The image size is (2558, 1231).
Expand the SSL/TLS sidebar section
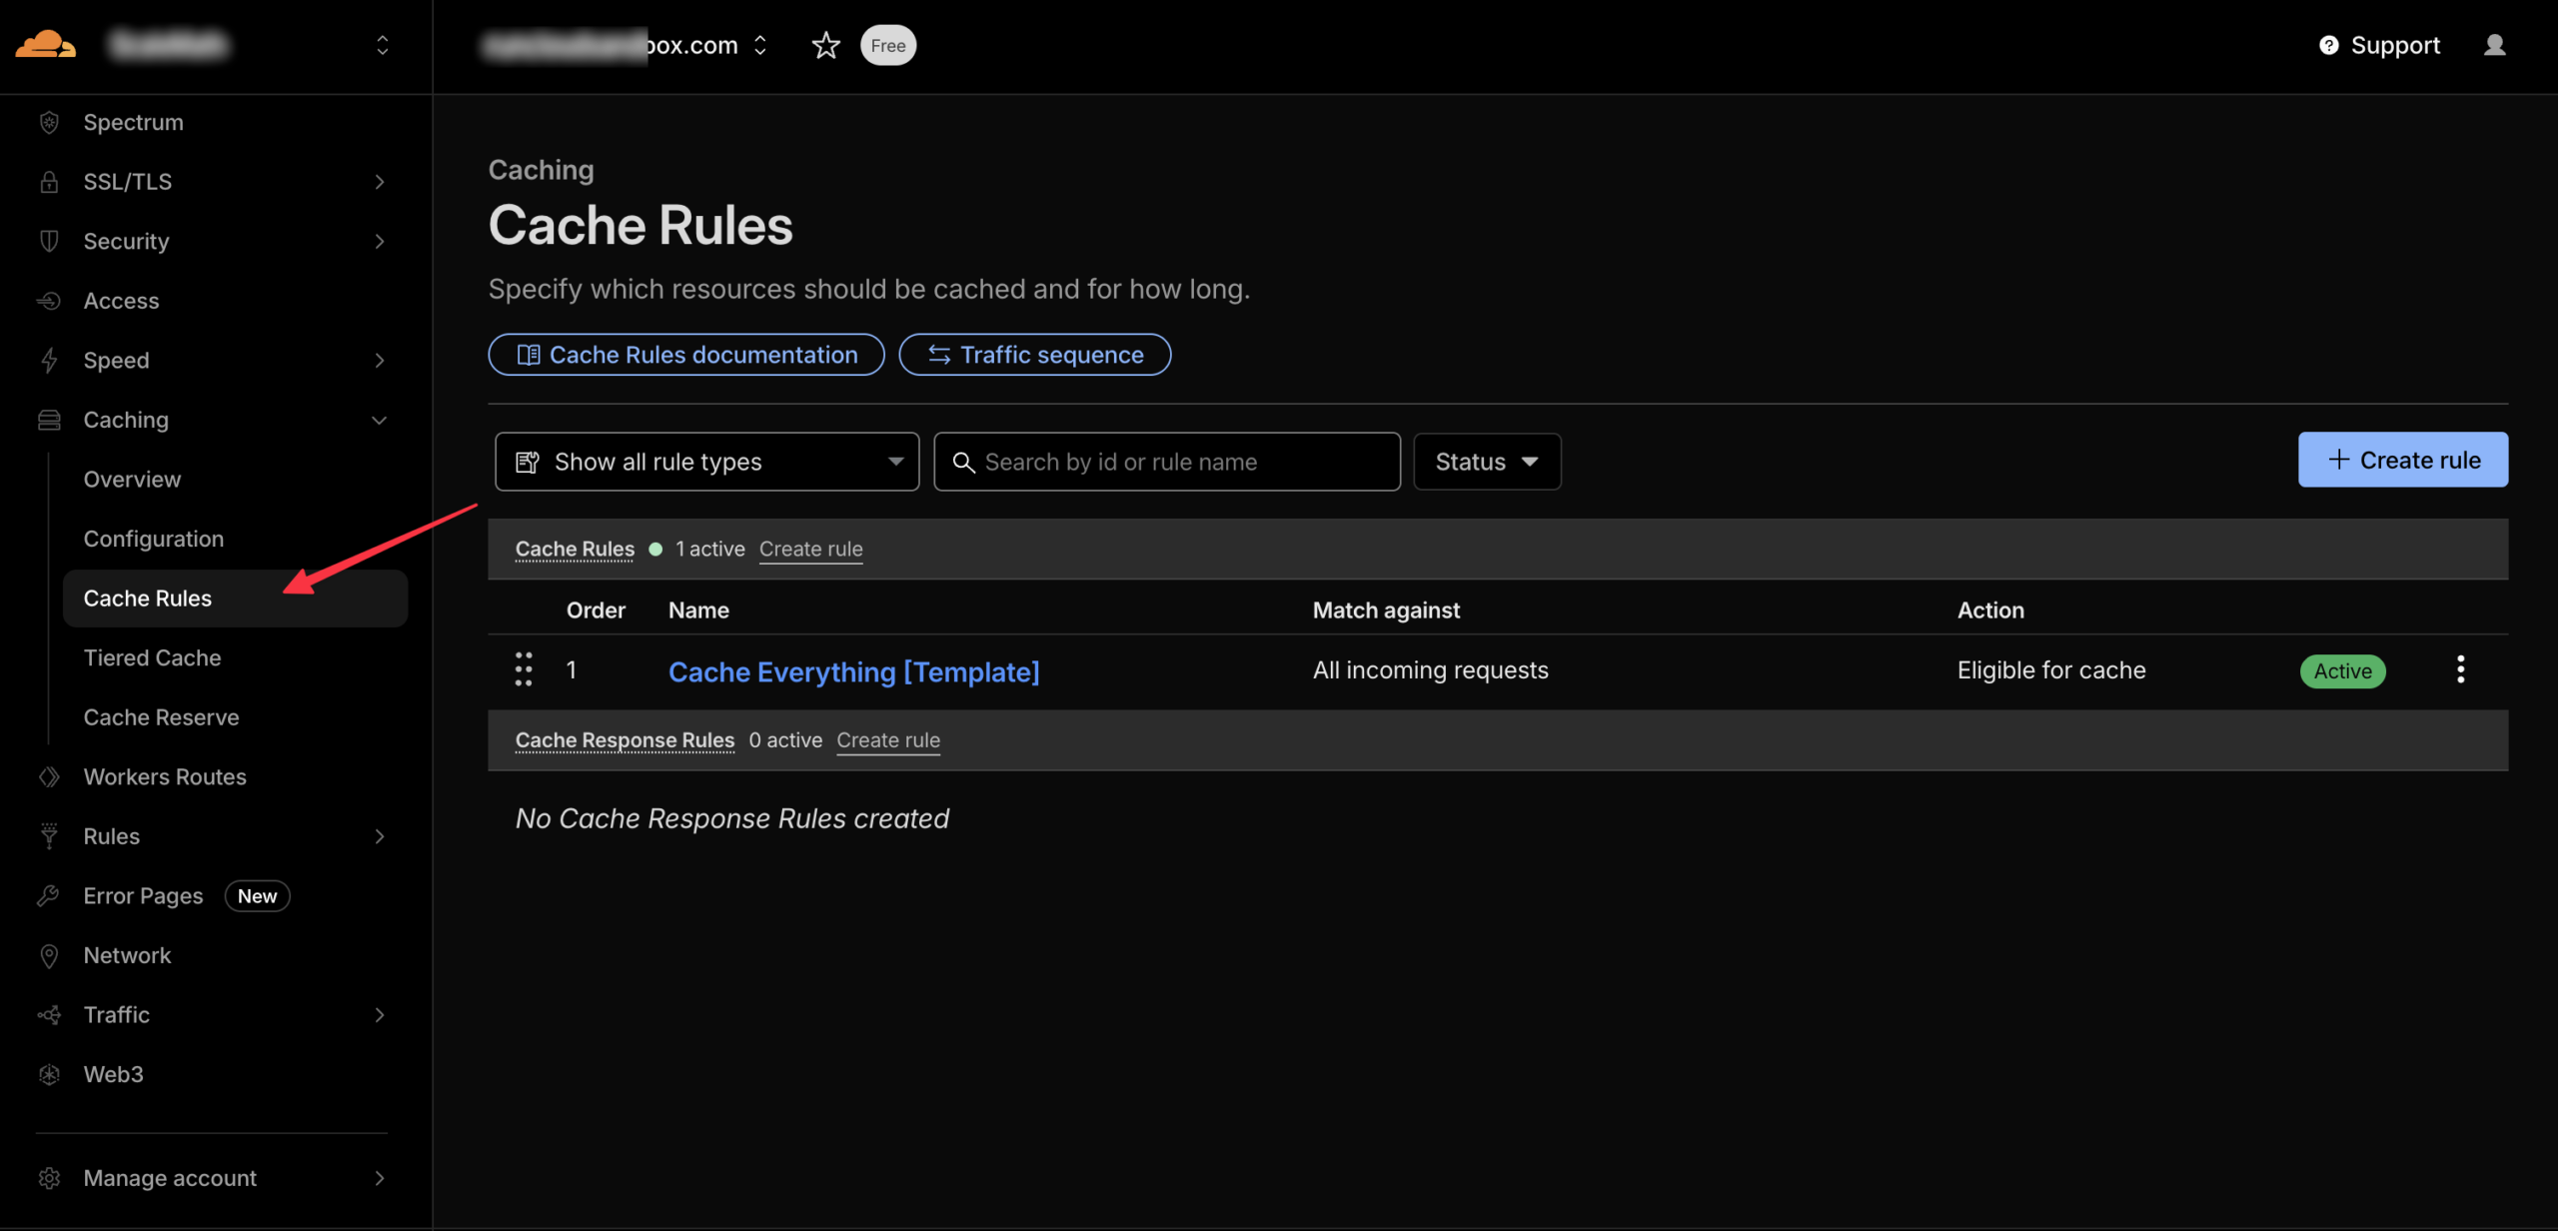(379, 182)
